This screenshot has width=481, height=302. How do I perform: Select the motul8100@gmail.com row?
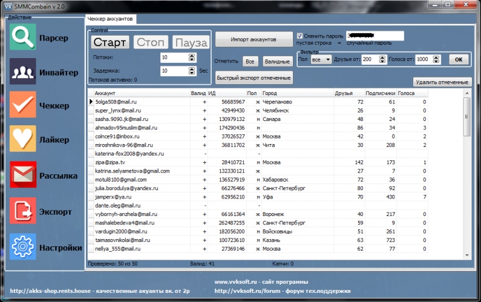click(x=258, y=180)
